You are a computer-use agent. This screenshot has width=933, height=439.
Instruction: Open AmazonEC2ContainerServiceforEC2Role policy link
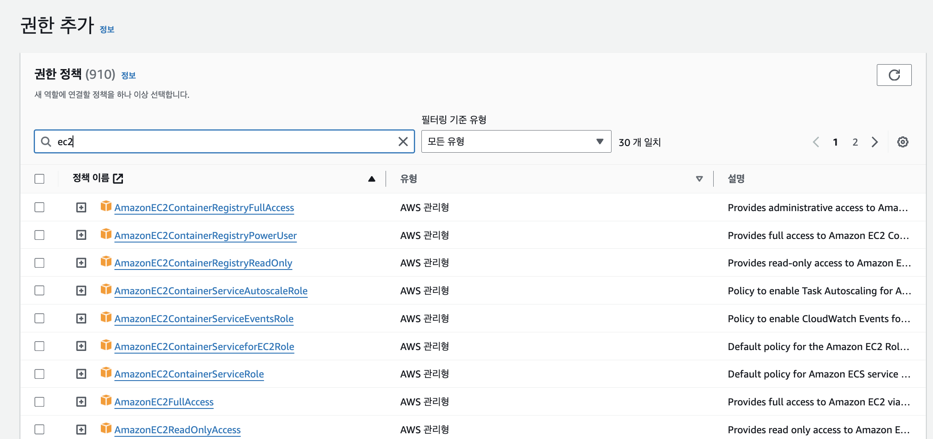tap(204, 347)
